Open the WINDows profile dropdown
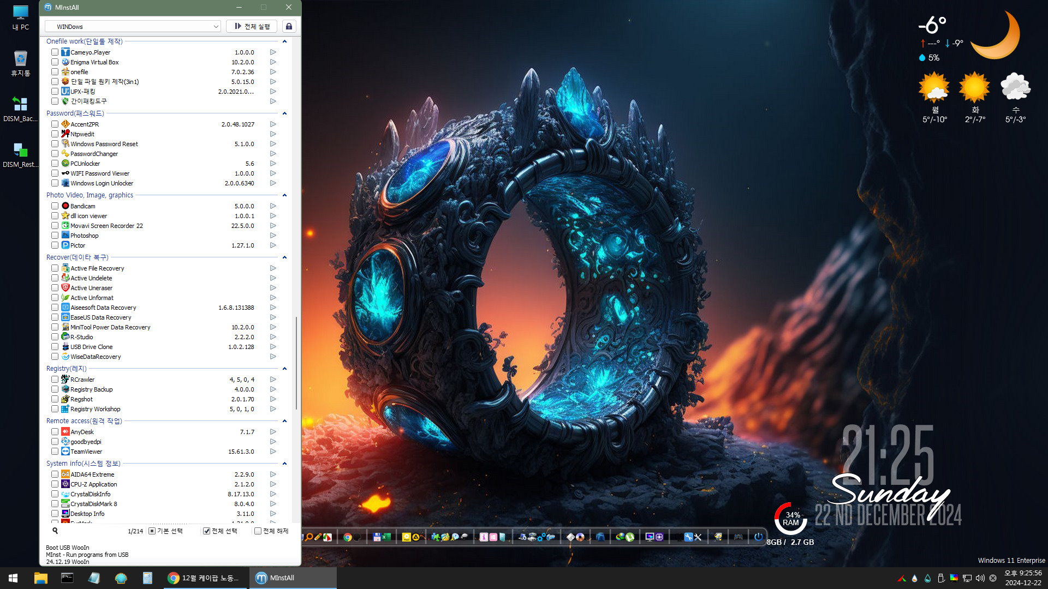The width and height of the screenshot is (1048, 589). click(133, 26)
